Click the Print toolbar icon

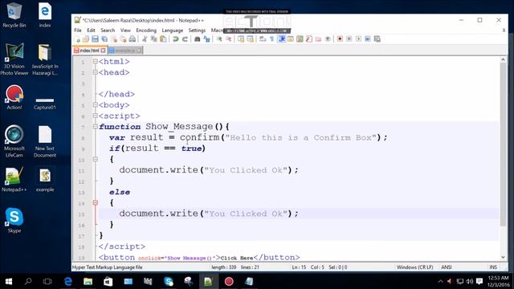coord(132,39)
